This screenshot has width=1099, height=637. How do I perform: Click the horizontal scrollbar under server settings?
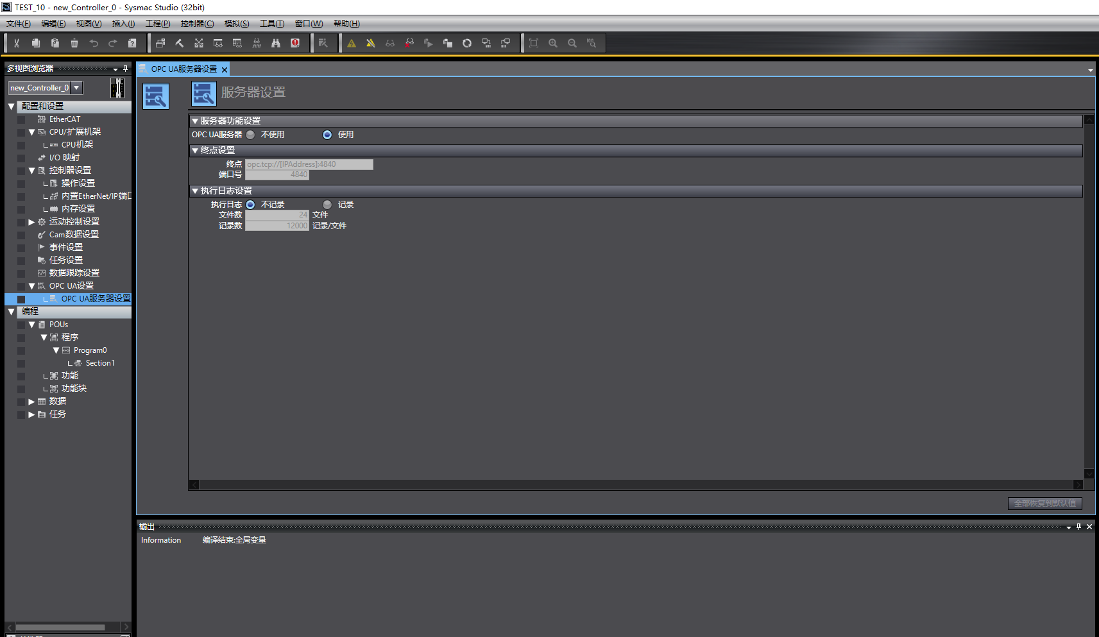click(x=636, y=485)
